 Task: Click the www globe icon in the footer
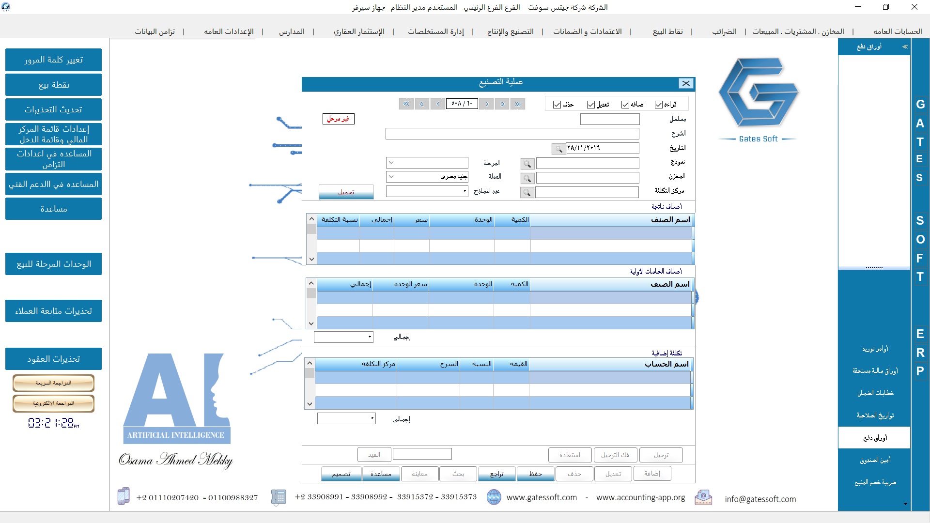coord(494,497)
